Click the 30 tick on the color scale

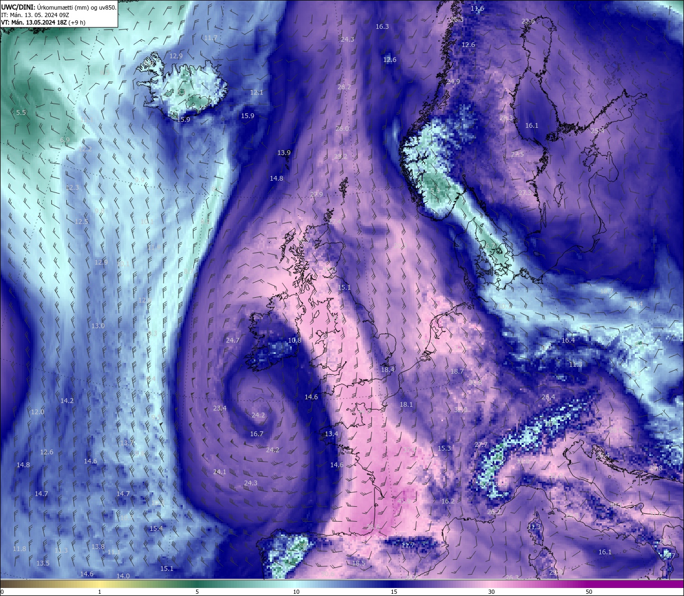[x=491, y=592]
